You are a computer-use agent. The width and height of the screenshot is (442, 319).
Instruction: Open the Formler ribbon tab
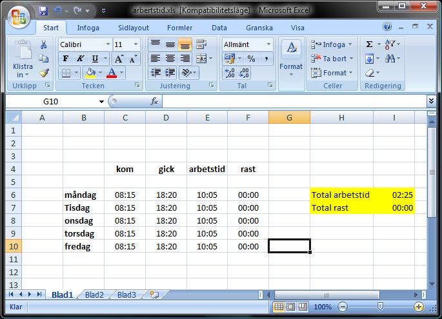pos(179,28)
